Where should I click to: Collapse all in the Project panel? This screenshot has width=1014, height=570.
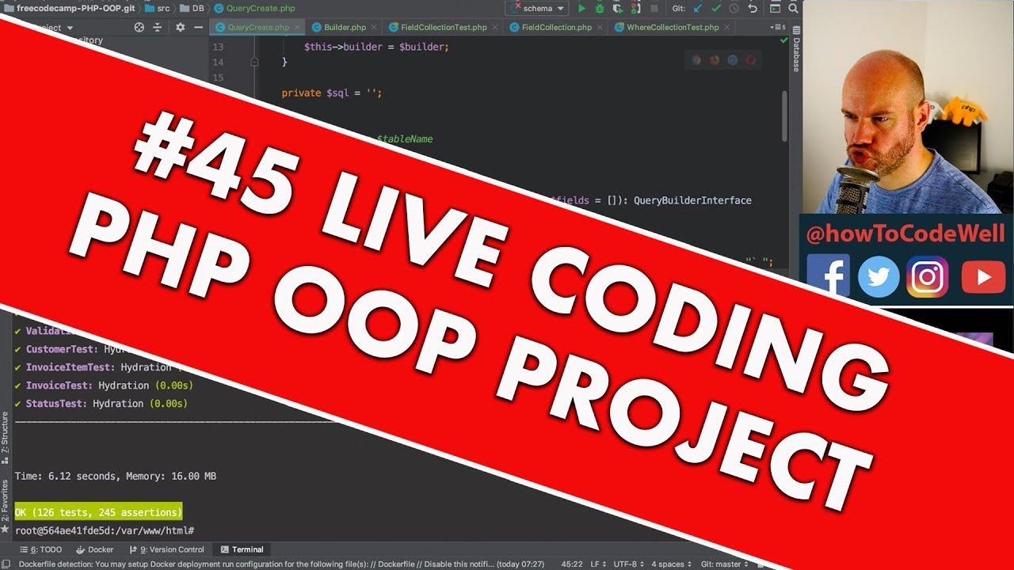click(x=157, y=28)
